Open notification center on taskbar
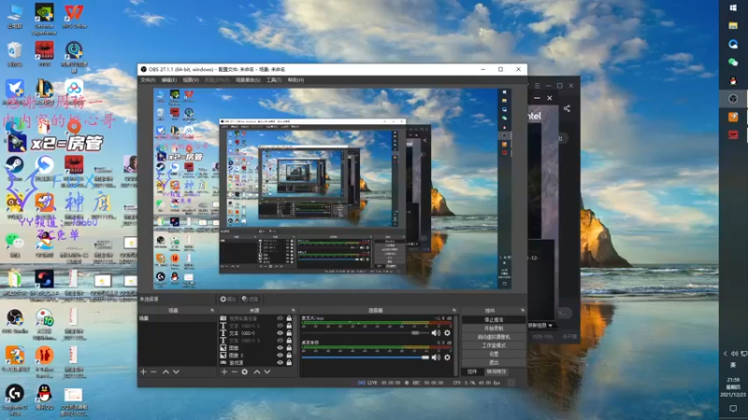The image size is (748, 420). tap(733, 409)
